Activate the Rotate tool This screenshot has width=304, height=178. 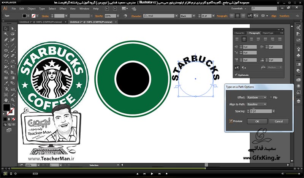click(x=6, y=61)
